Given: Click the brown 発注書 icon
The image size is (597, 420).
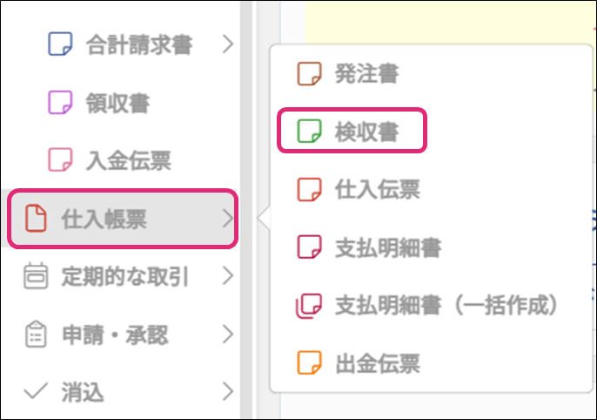Looking at the screenshot, I should tap(309, 74).
